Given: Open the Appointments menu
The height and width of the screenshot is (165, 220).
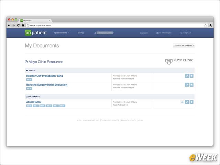Looking at the screenshot, I should 62,33.
